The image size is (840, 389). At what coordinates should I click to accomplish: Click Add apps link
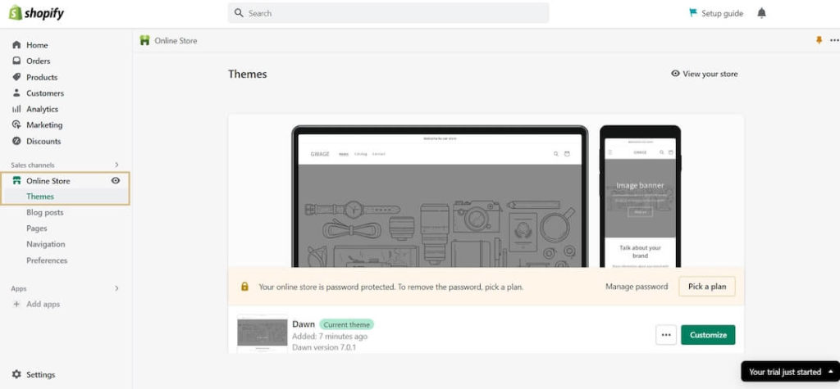pyautogui.click(x=43, y=304)
